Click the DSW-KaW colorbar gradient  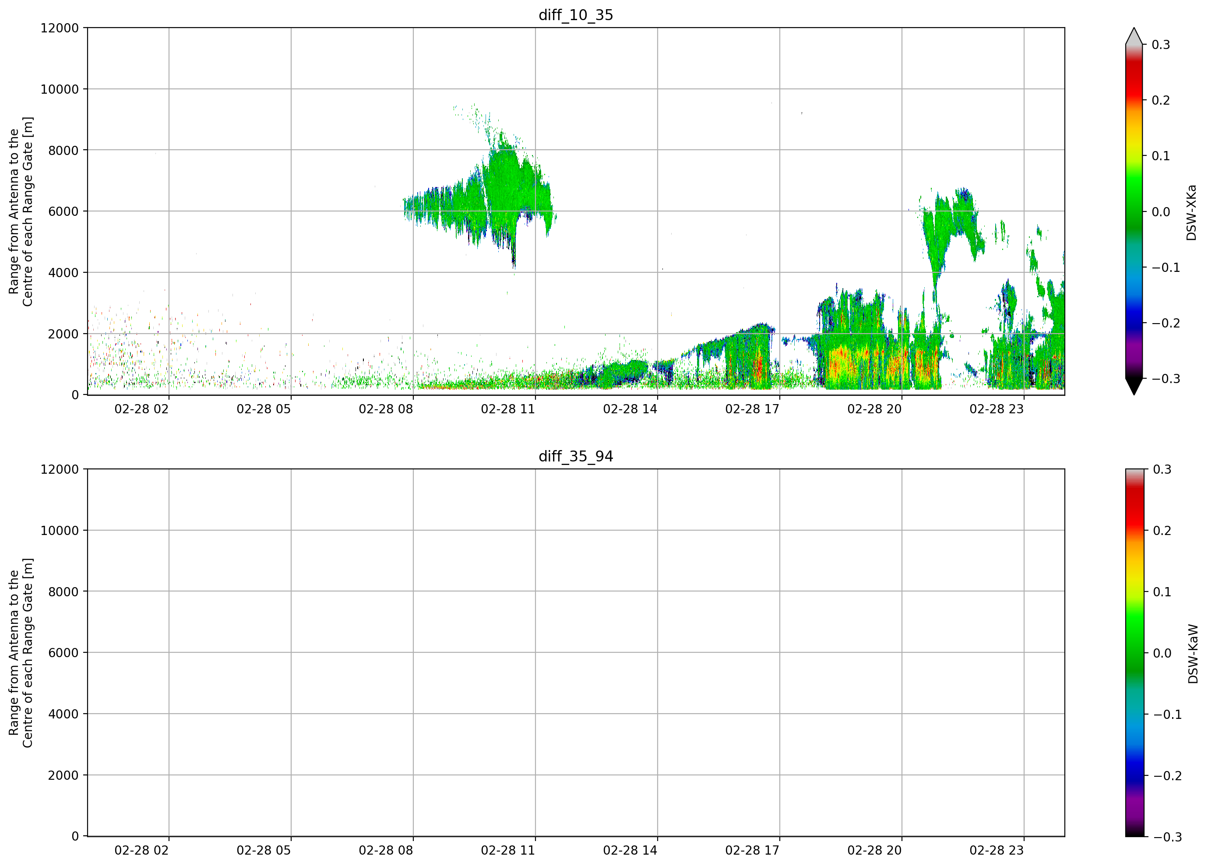tap(1134, 653)
